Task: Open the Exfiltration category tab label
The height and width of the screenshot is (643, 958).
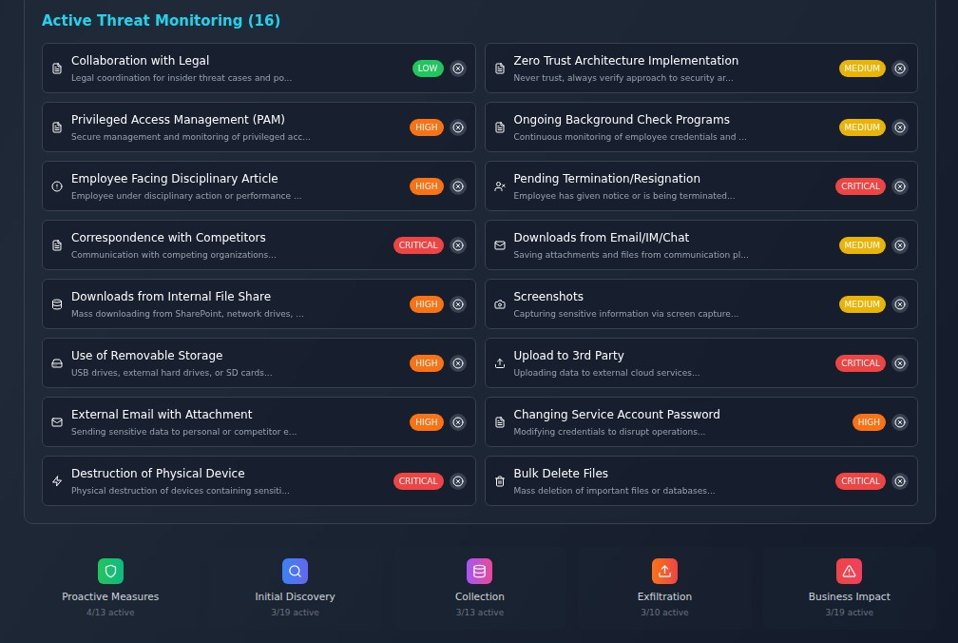Action: tap(664, 596)
